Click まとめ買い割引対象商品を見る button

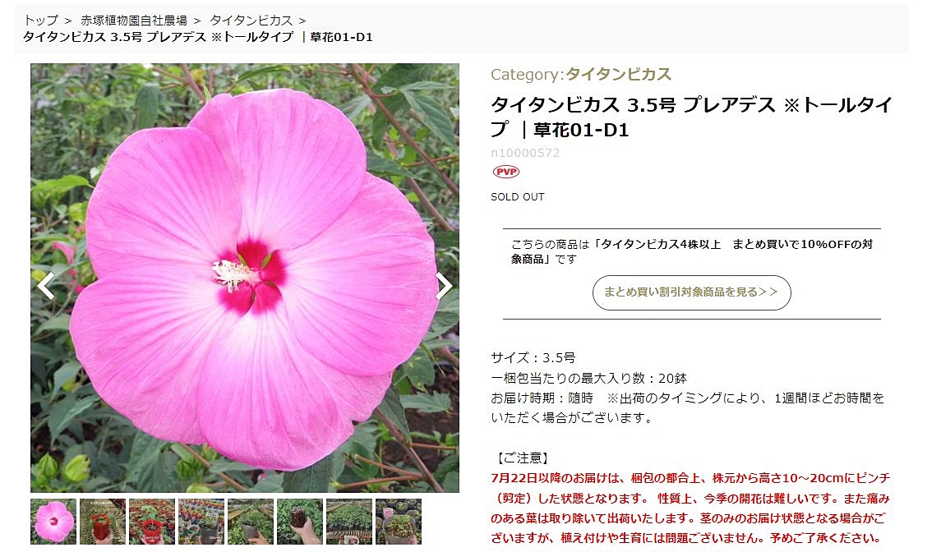(x=691, y=292)
